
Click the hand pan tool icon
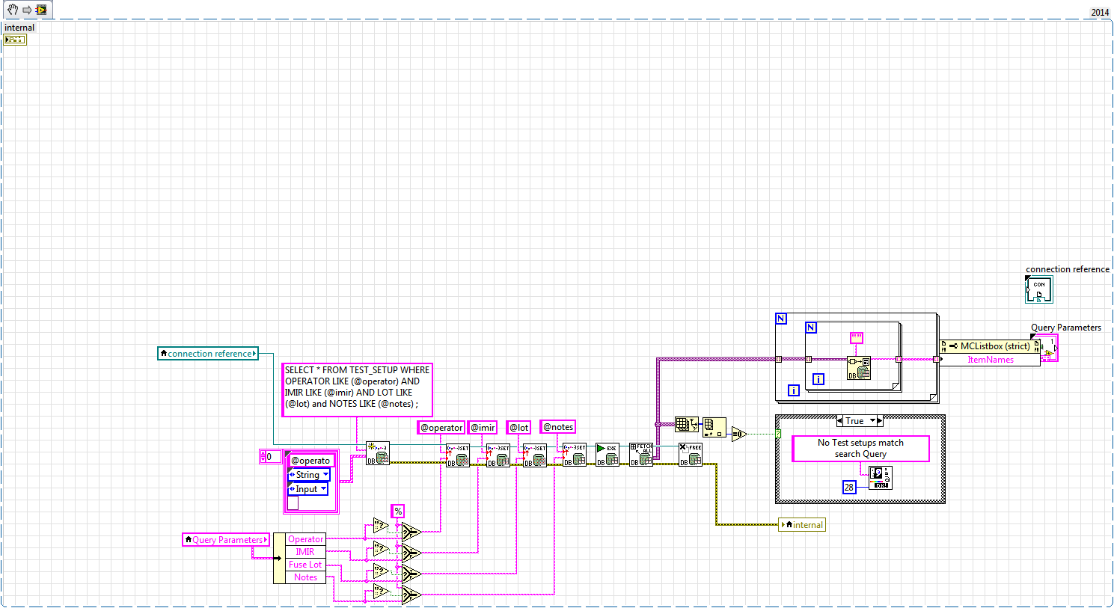(12, 10)
